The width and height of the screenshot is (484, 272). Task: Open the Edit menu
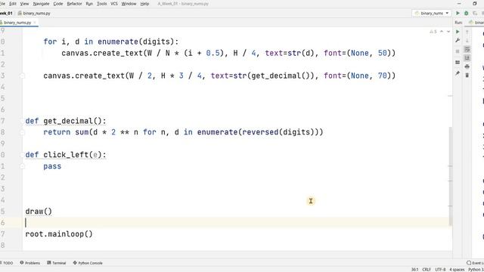point(13,4)
